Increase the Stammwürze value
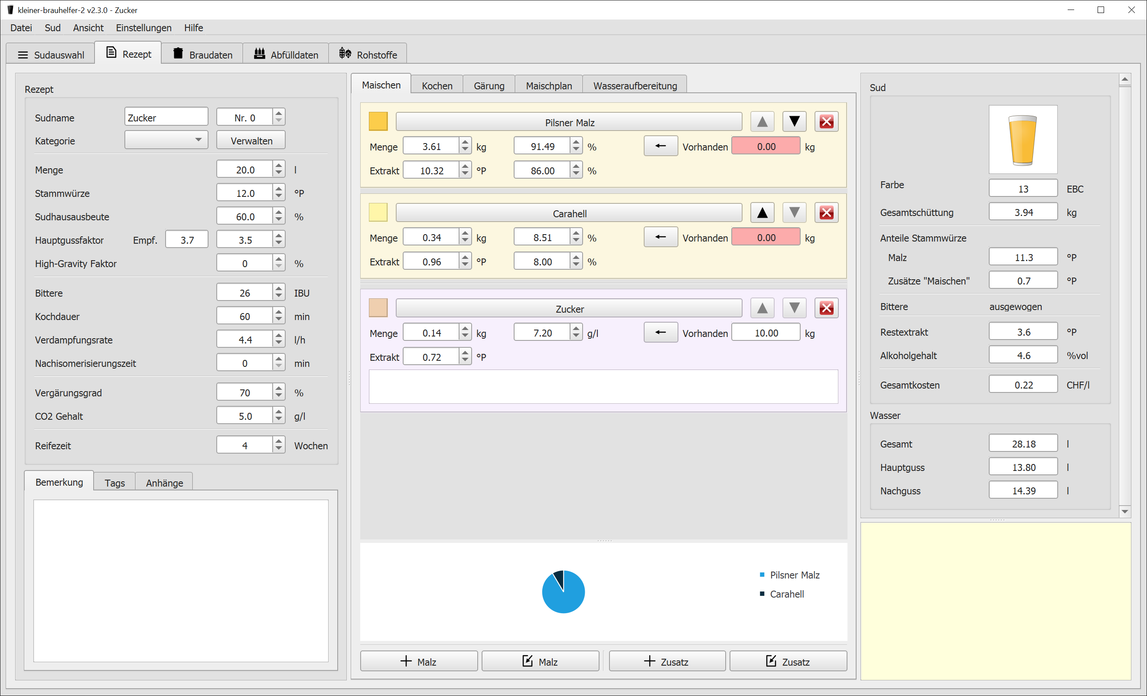The height and width of the screenshot is (696, 1147). click(x=278, y=189)
